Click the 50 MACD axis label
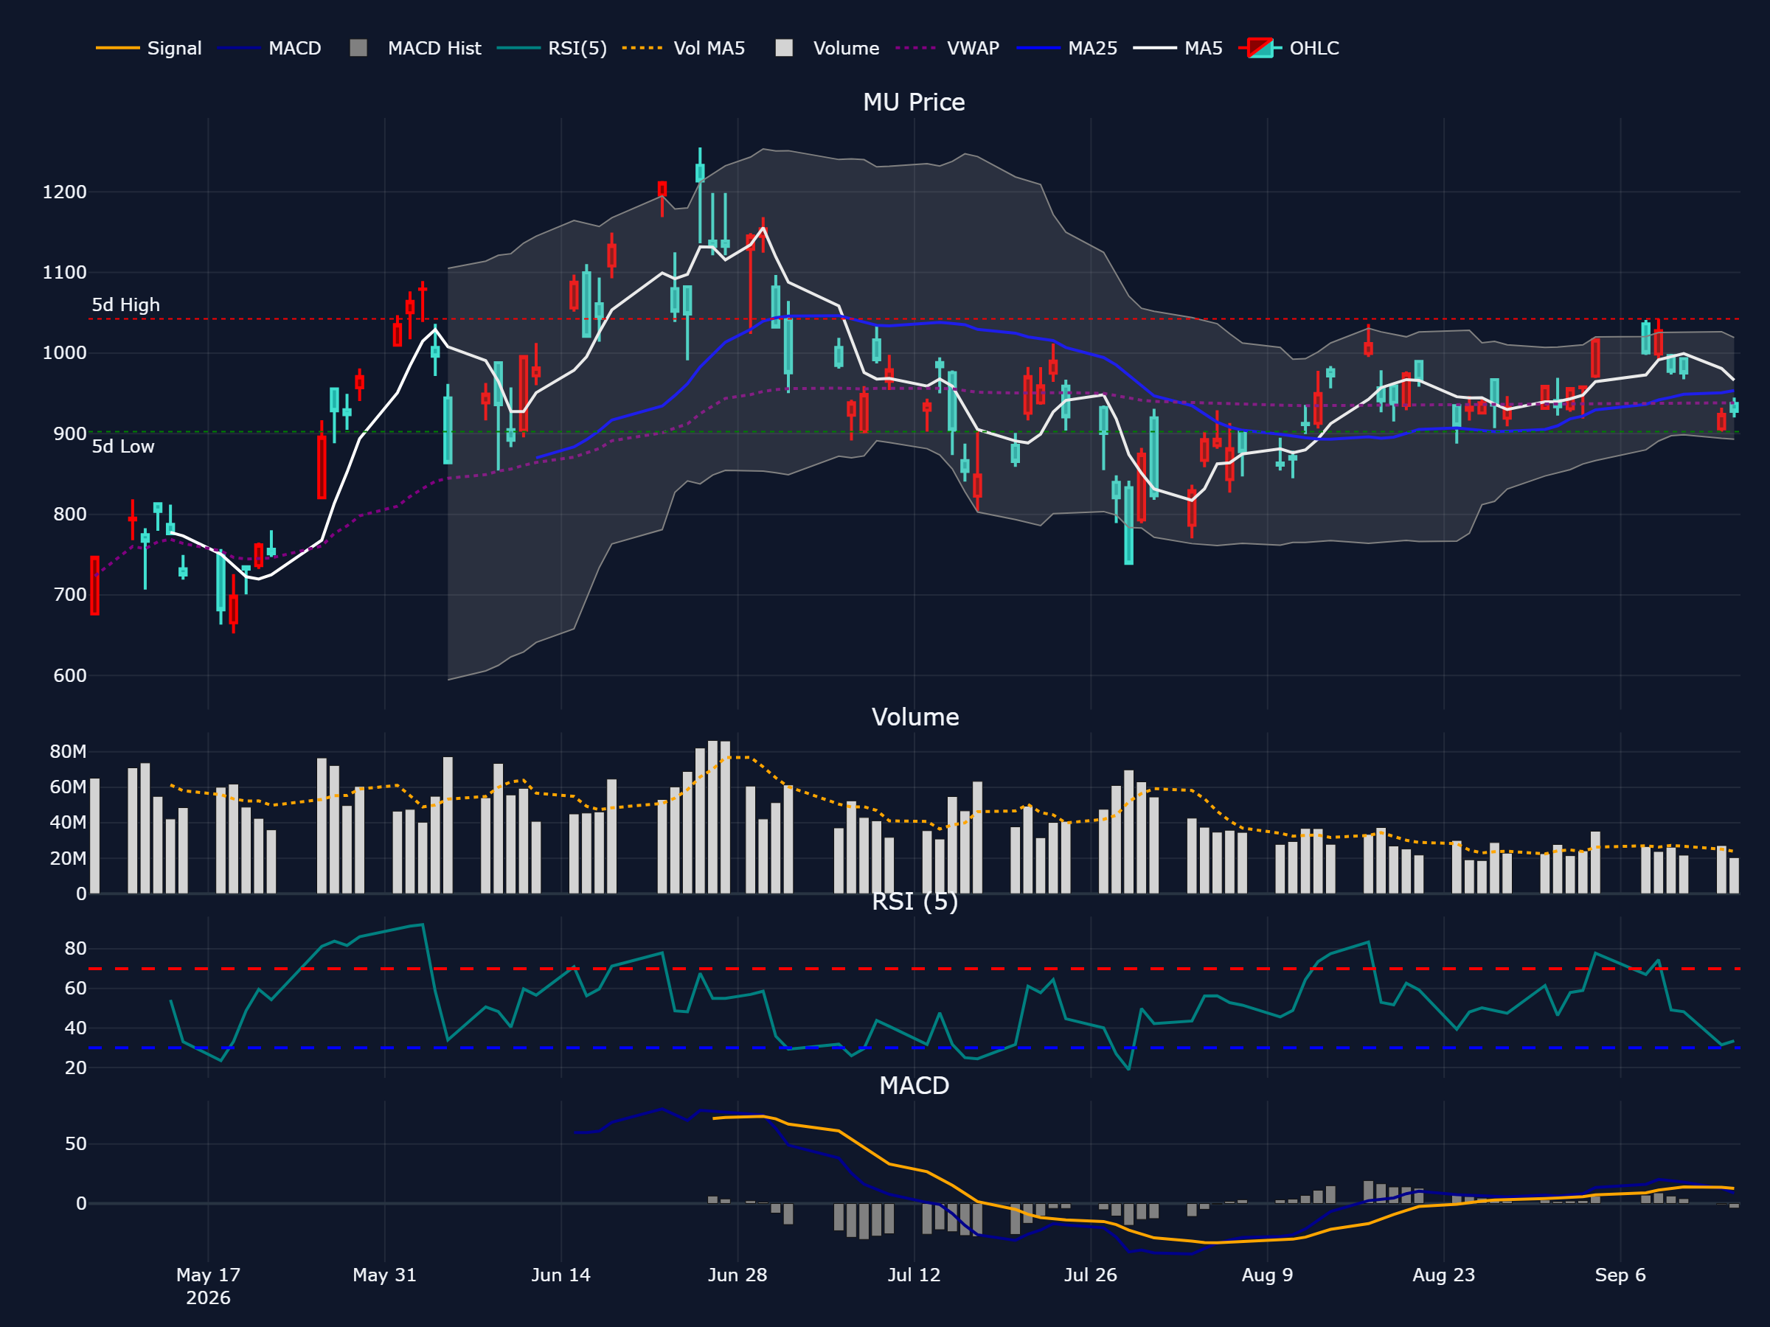1770x1327 pixels. (x=76, y=1144)
